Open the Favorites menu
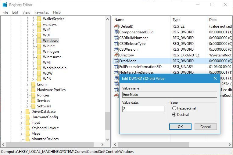The image size is (233, 155). click(41, 12)
